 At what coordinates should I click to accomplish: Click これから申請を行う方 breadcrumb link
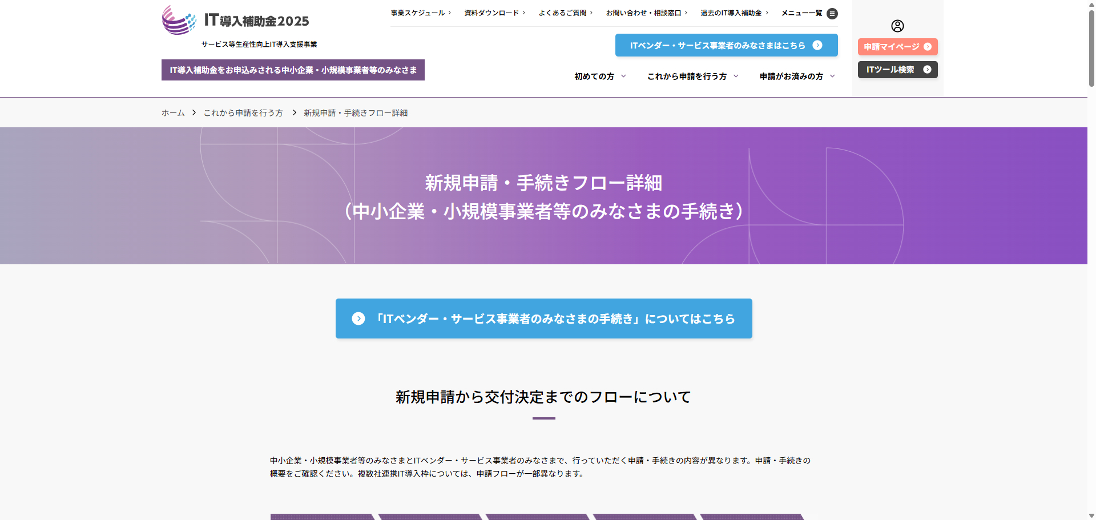243,113
